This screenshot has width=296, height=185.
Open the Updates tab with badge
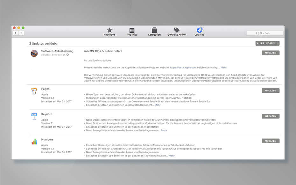pyautogui.click(x=199, y=32)
